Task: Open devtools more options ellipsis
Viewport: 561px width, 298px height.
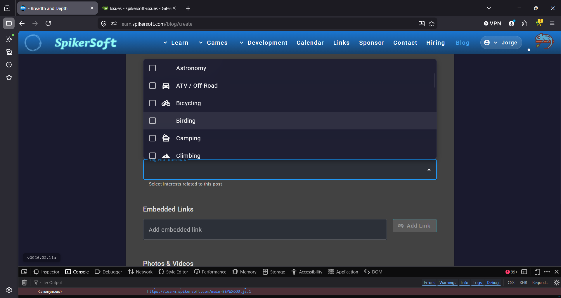Action: (547, 272)
